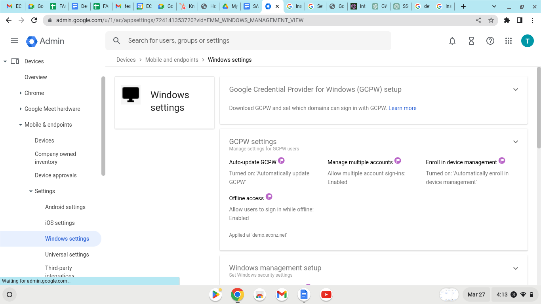This screenshot has width=541, height=304.
Task: Collapse the Devices tree in sidebar
Action: tap(5, 61)
